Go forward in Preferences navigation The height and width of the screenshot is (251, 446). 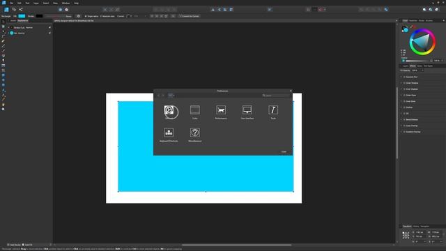tap(163, 96)
